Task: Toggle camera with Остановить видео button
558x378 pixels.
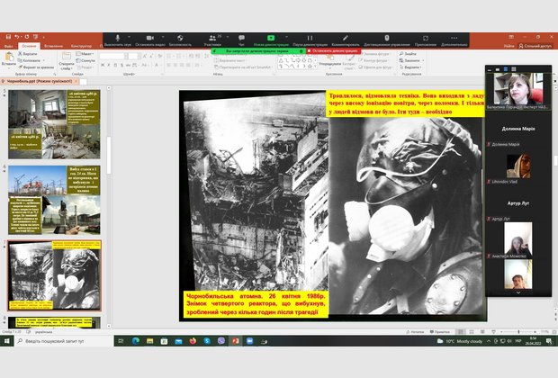Action: (x=149, y=40)
